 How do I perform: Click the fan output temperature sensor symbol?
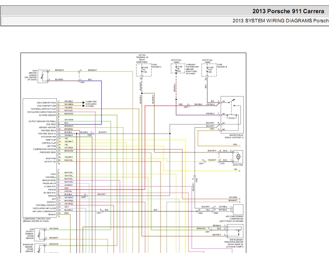point(40,235)
